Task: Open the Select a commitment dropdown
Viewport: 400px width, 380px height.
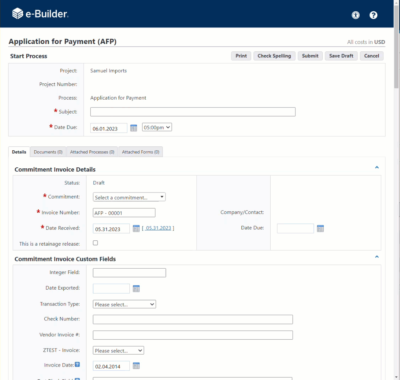Action: (x=129, y=197)
